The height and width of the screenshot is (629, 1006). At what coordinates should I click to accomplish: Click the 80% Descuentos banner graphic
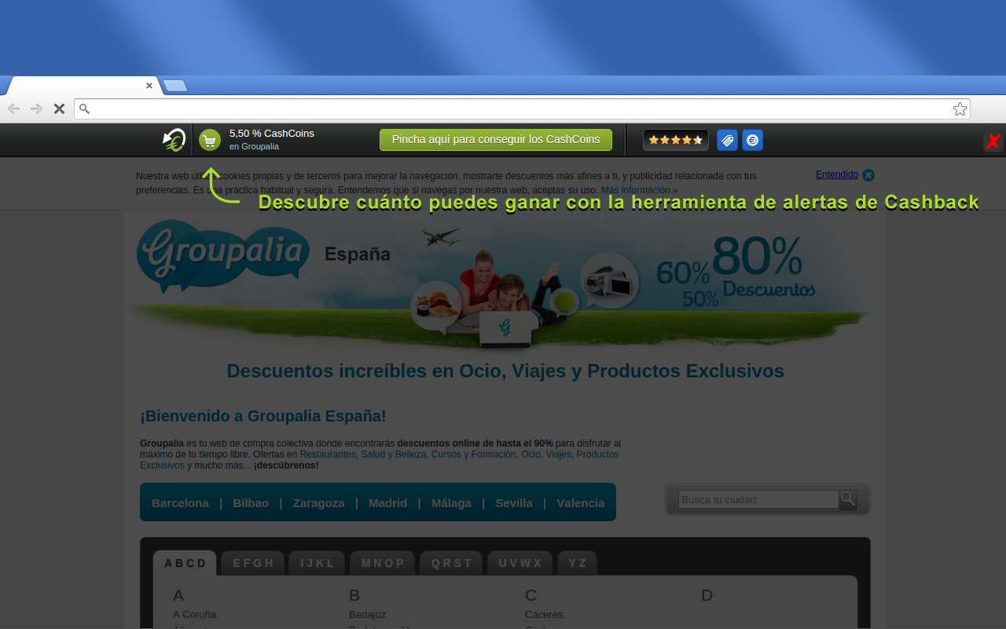pos(735,271)
